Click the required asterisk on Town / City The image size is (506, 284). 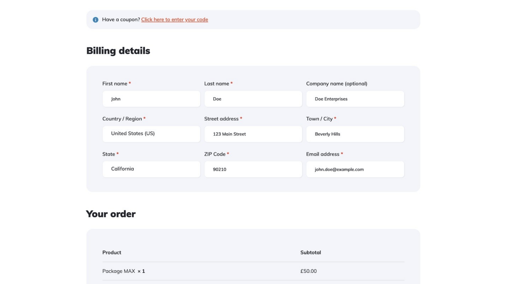tap(335, 119)
